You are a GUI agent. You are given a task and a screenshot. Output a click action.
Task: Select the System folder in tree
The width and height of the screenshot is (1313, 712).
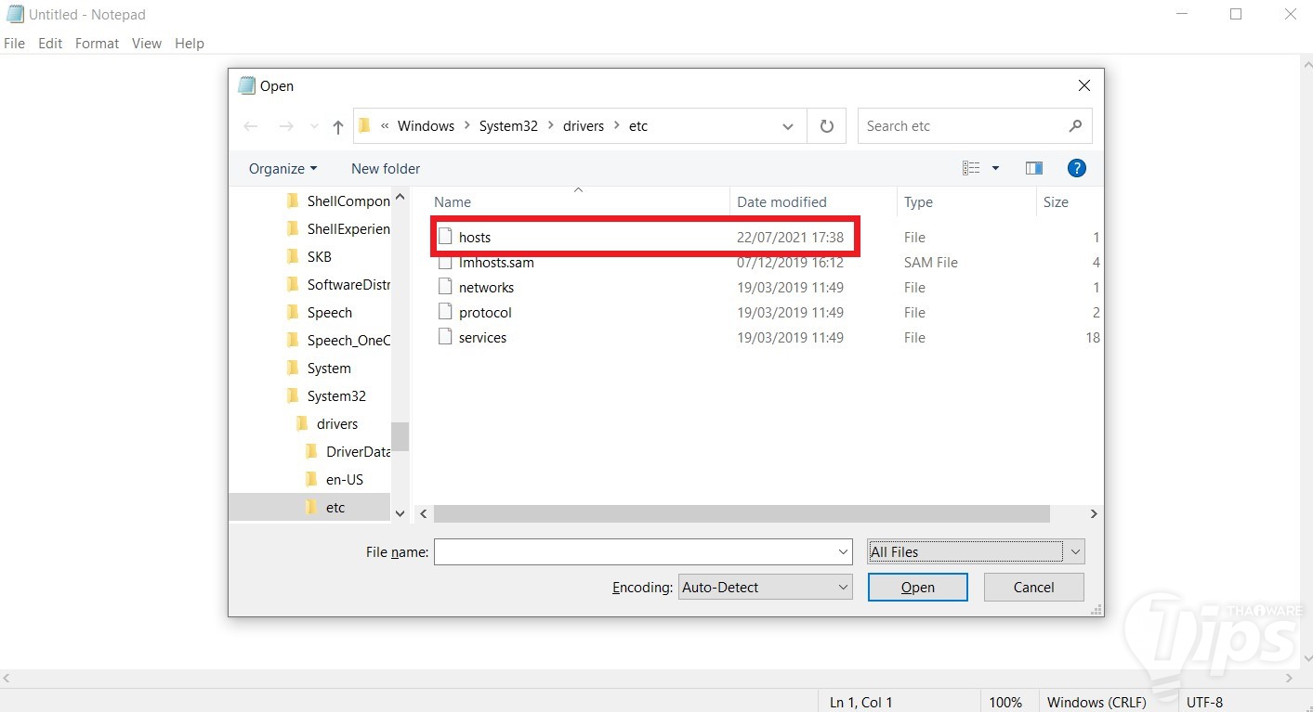pos(319,368)
